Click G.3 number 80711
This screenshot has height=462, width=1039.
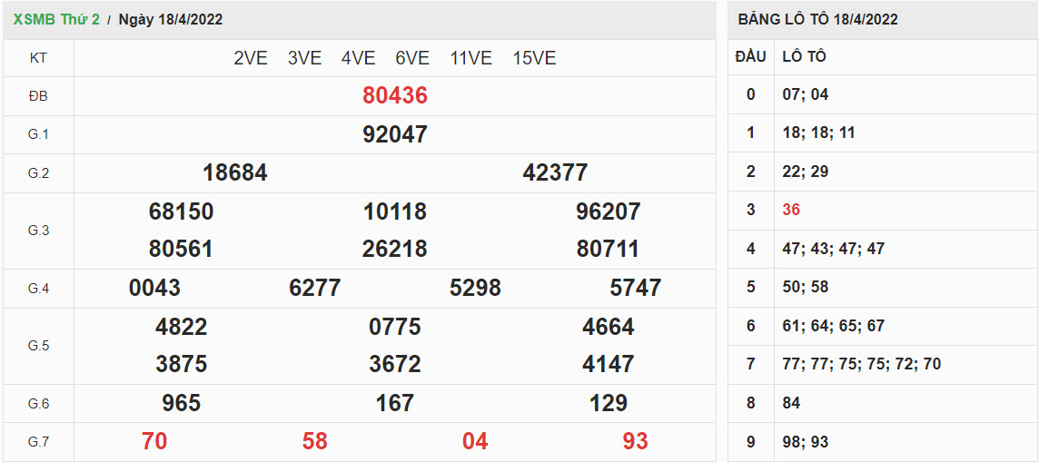pyautogui.click(x=608, y=249)
